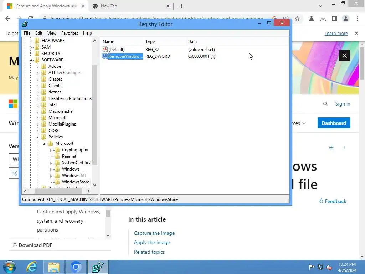This screenshot has width=365, height=274.
Task: Click the Data column header
Action: click(237, 42)
